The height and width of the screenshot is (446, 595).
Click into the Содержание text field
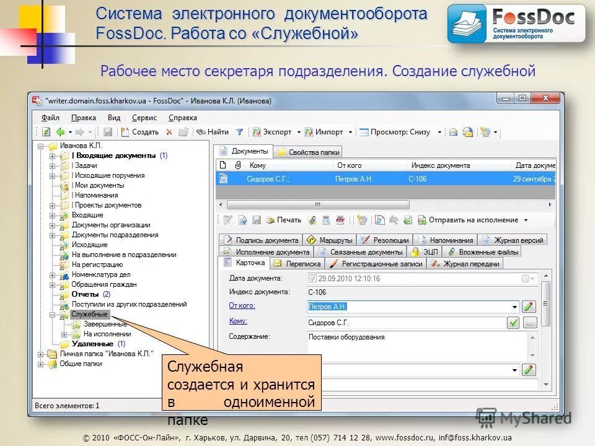(x=417, y=345)
